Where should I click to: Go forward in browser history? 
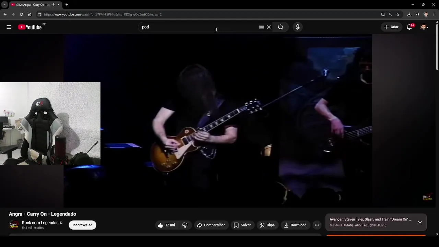pyautogui.click(x=13, y=14)
